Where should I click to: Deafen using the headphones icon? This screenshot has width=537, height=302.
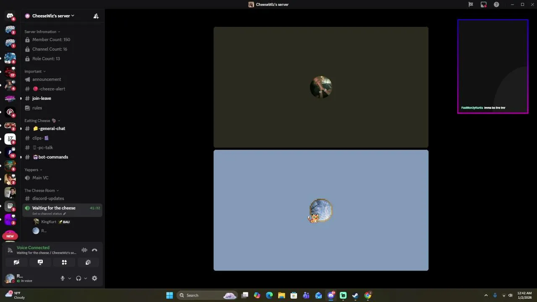78,278
